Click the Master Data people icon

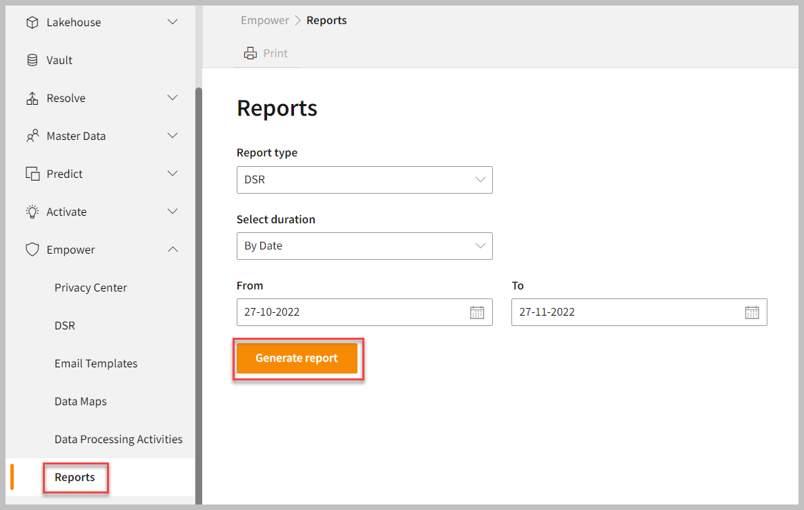(32, 136)
